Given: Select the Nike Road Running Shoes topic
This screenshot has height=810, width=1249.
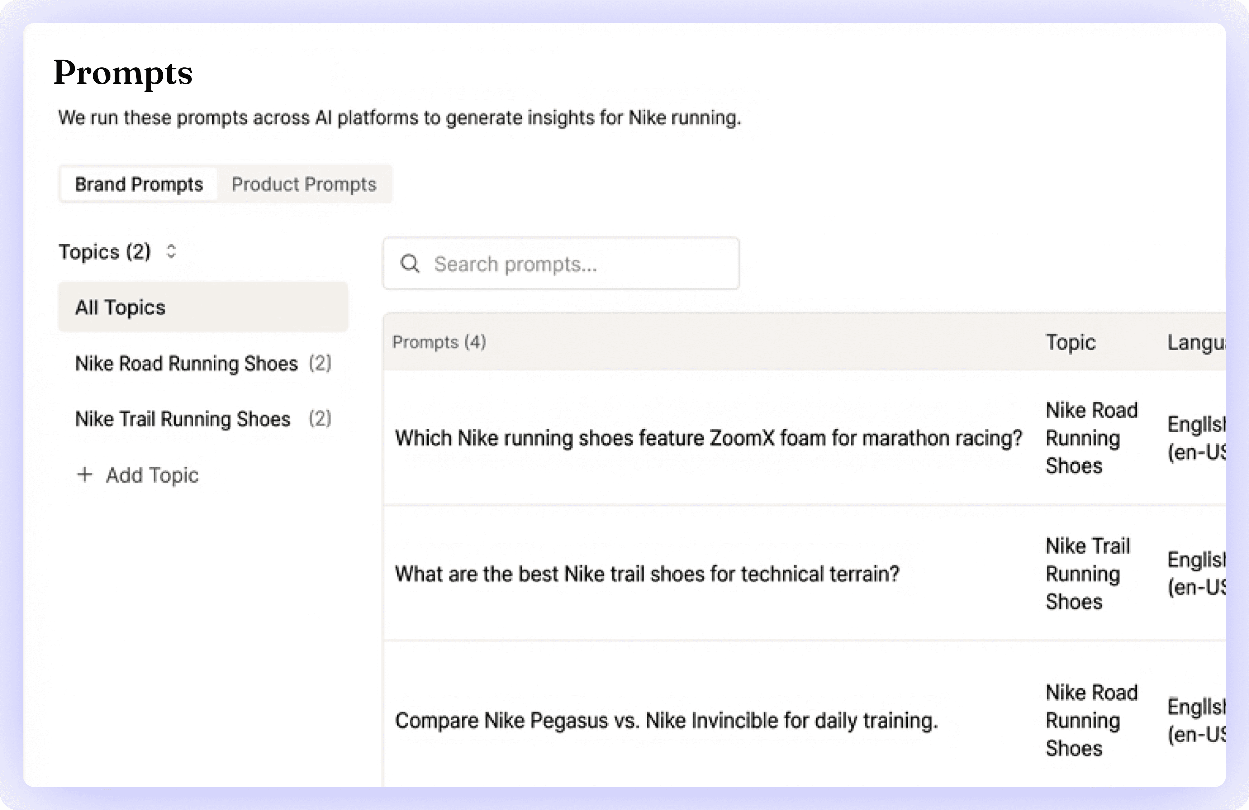Looking at the screenshot, I should pos(186,363).
